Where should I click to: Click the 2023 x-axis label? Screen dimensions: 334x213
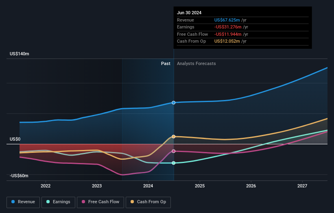97,186
